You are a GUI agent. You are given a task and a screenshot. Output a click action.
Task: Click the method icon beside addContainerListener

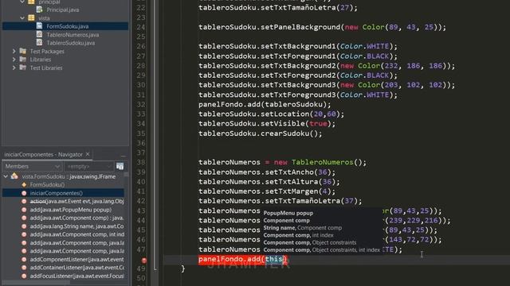click(x=24, y=268)
